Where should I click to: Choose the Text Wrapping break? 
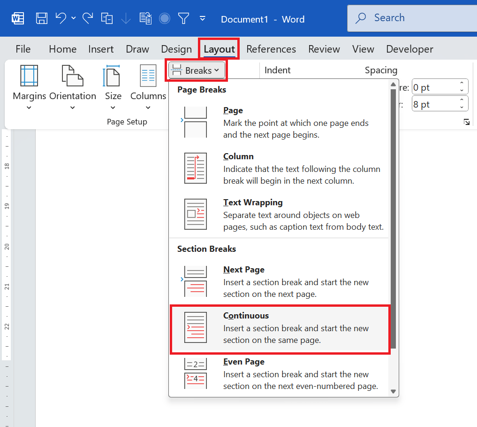[x=279, y=214]
